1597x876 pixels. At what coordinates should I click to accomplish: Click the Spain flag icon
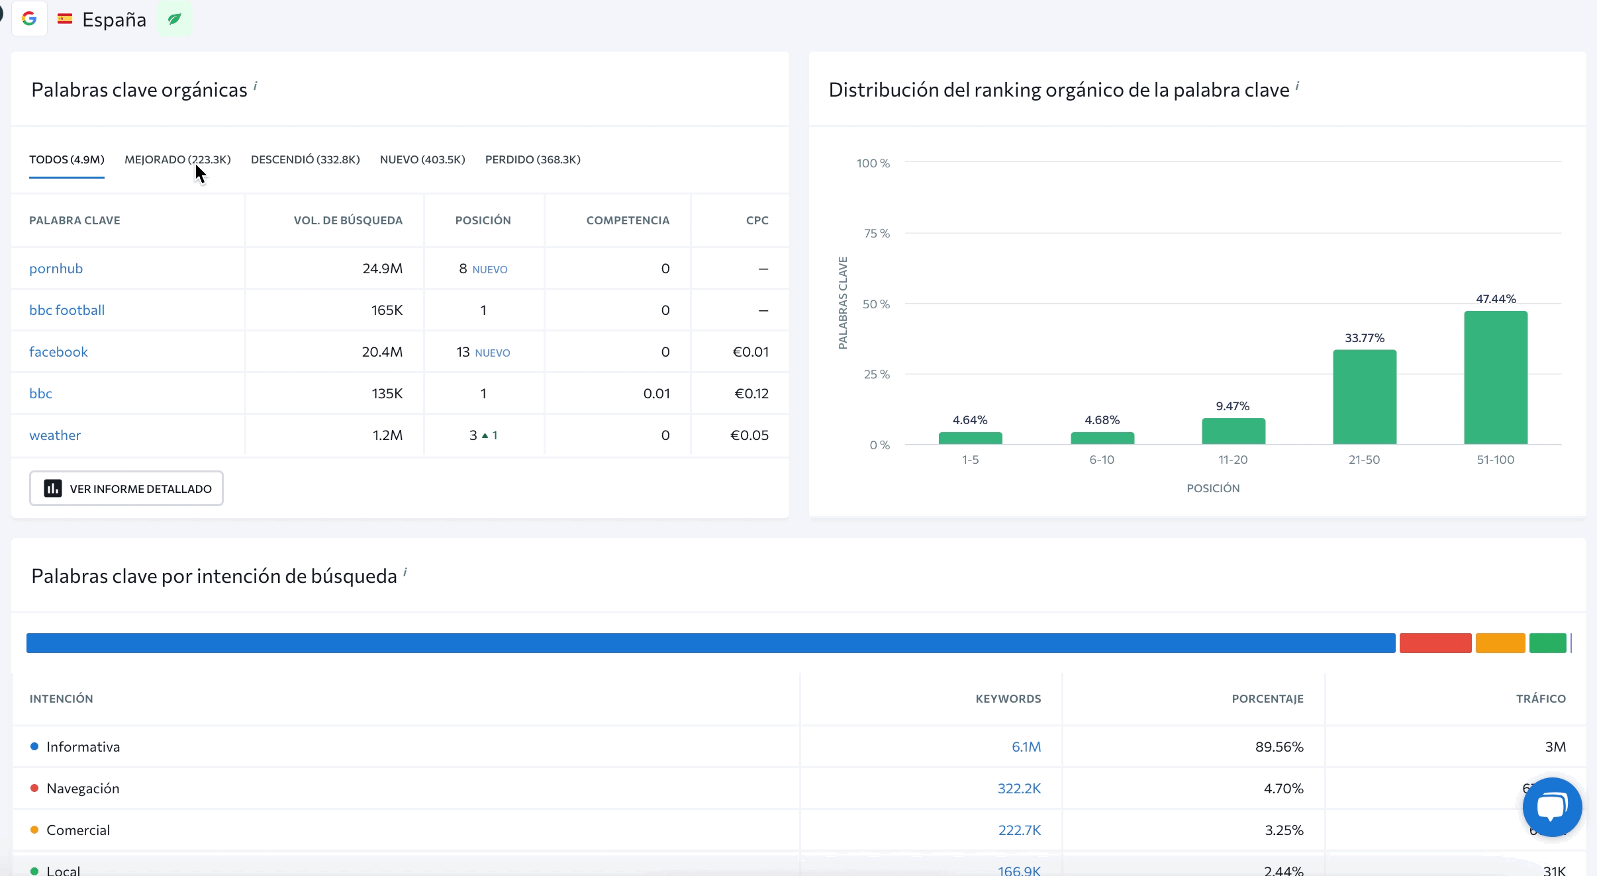click(65, 19)
